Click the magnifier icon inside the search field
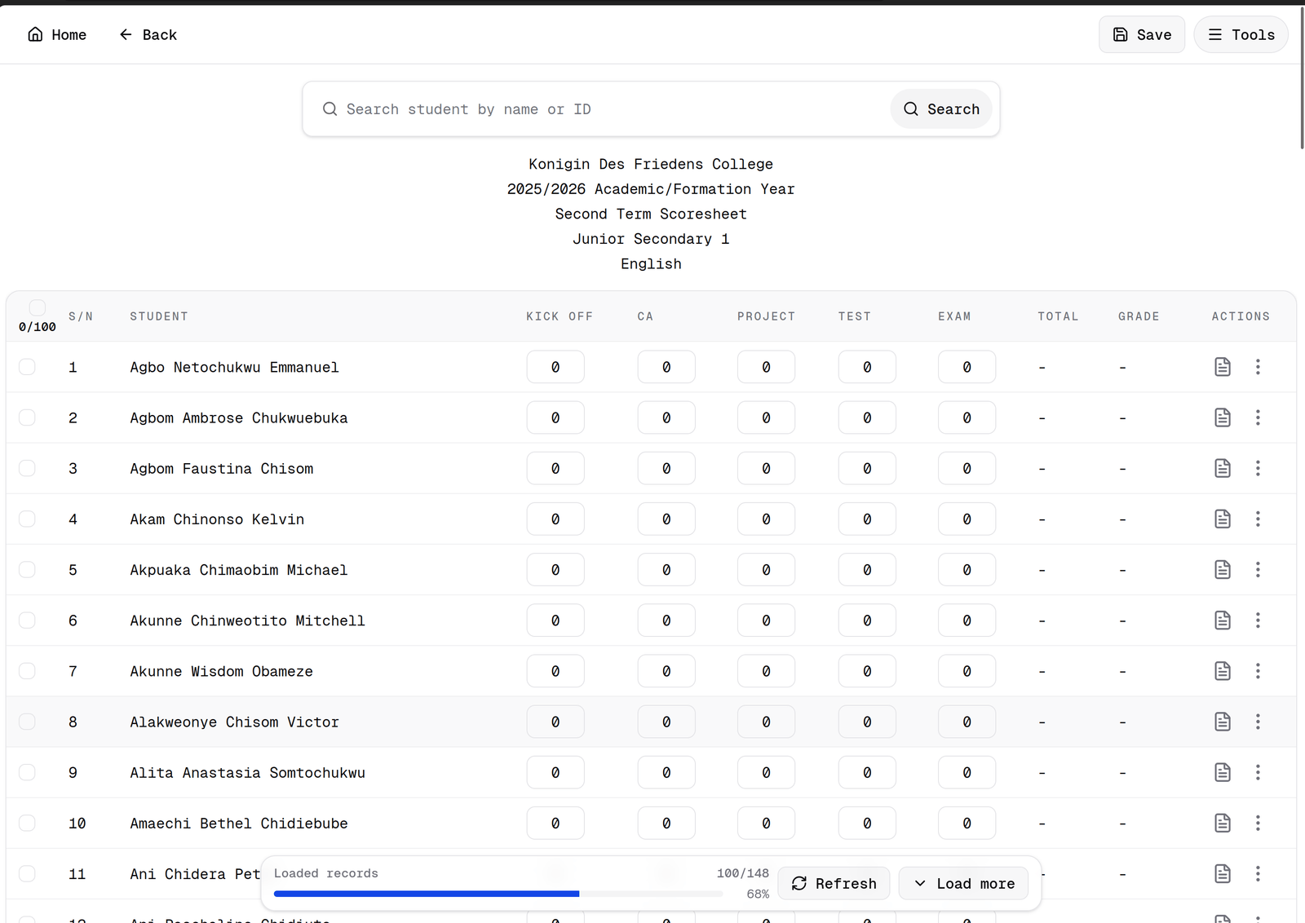This screenshot has width=1305, height=923. [x=330, y=109]
